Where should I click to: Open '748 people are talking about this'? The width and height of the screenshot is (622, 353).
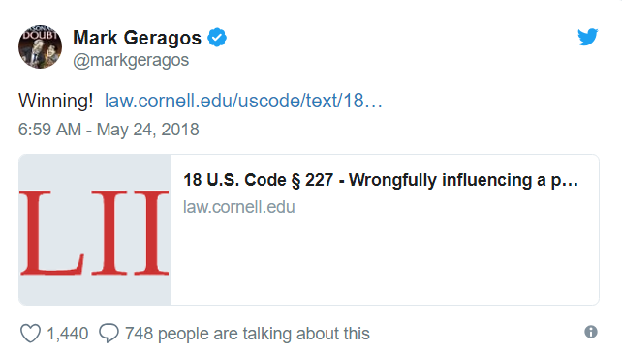coord(247,334)
